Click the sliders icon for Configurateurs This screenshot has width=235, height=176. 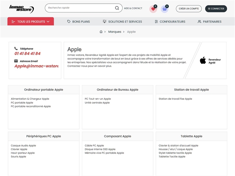156,22
